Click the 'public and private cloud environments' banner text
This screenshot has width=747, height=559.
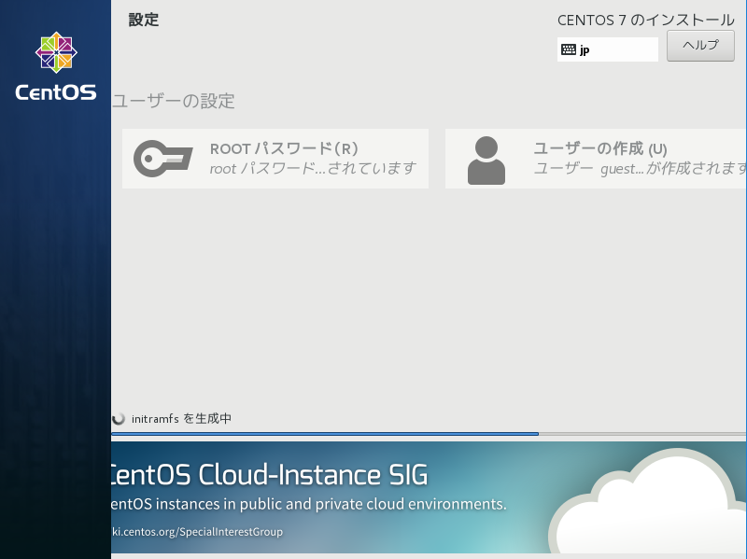click(x=373, y=504)
